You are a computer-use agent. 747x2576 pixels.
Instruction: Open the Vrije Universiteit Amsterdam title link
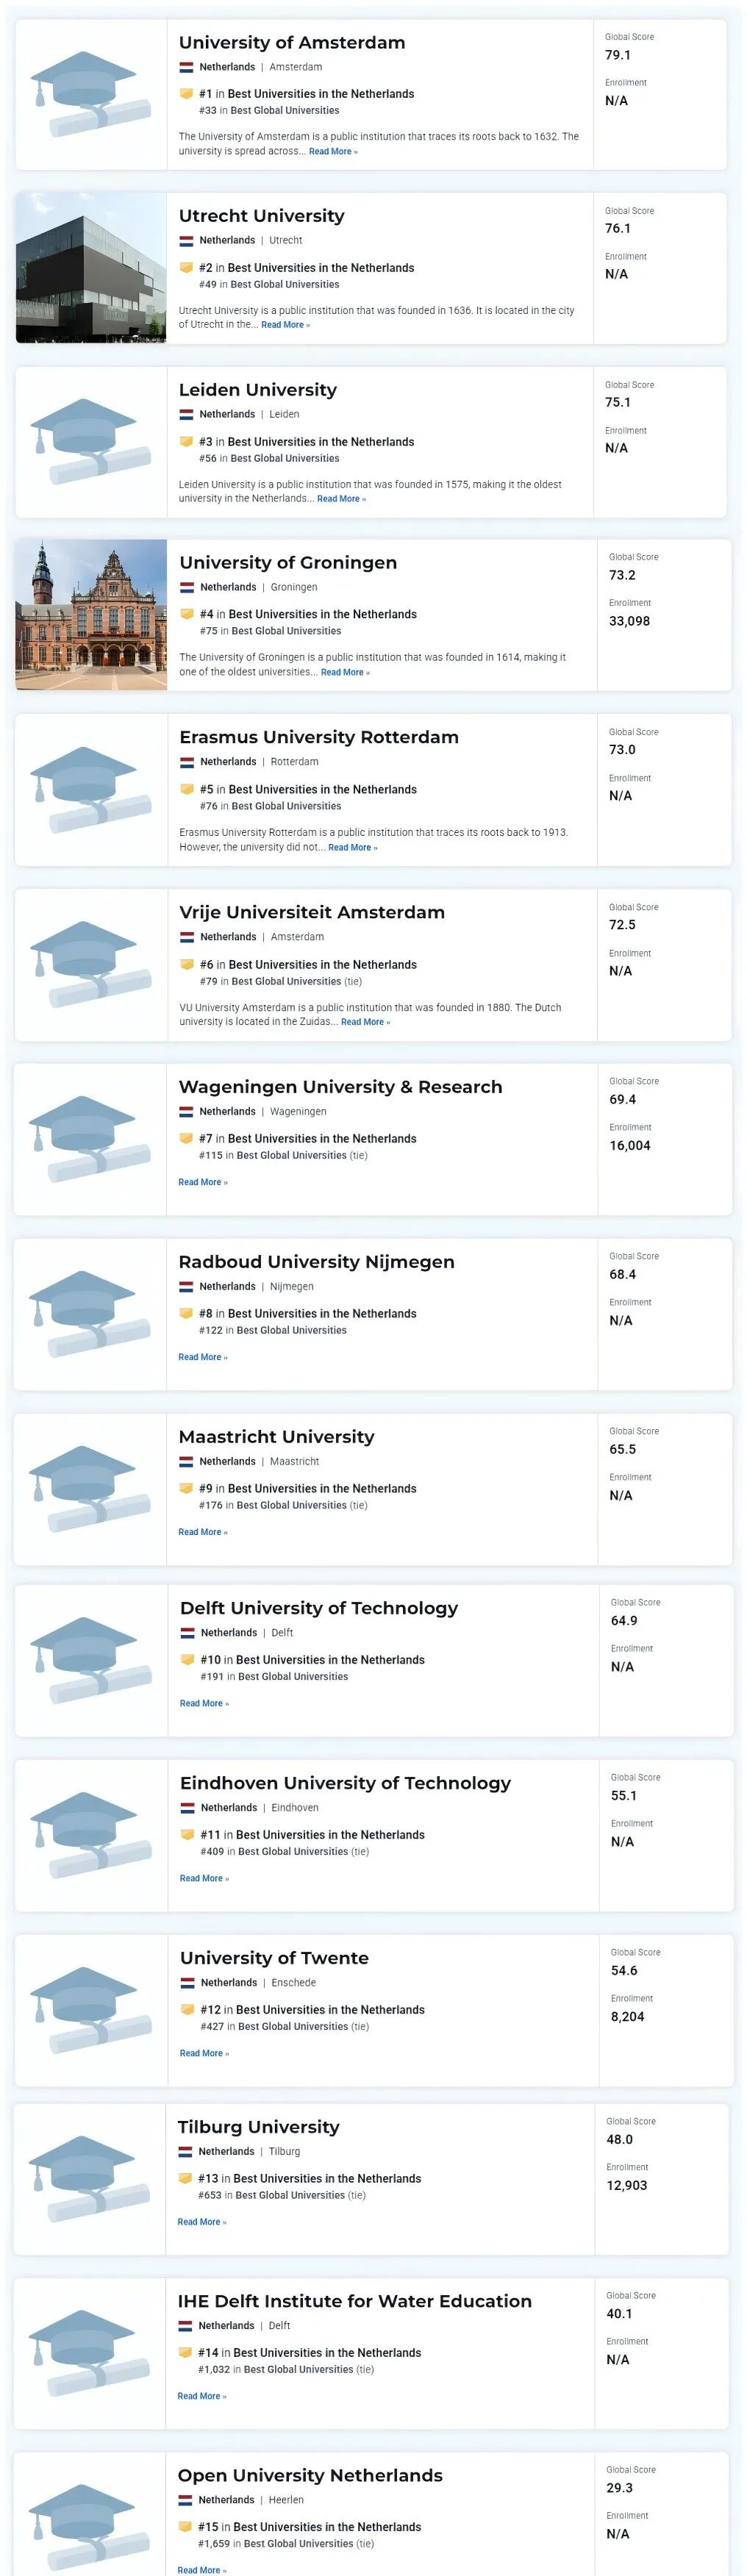click(x=312, y=913)
